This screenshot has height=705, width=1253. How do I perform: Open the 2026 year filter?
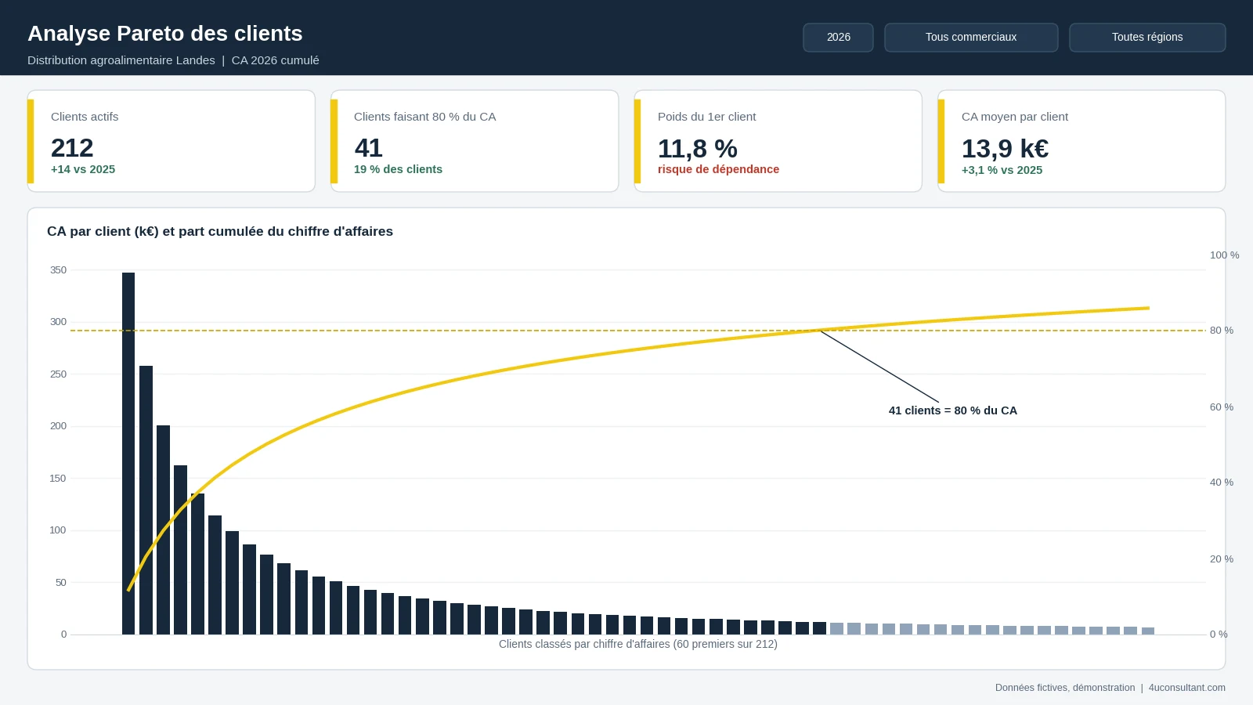pos(838,38)
